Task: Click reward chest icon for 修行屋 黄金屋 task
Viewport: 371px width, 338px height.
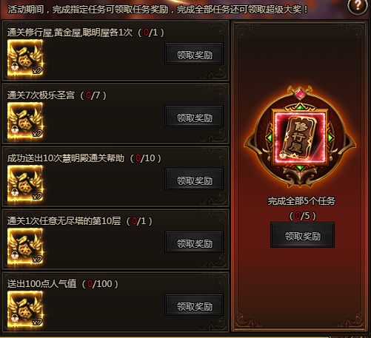Action: click(x=25, y=57)
